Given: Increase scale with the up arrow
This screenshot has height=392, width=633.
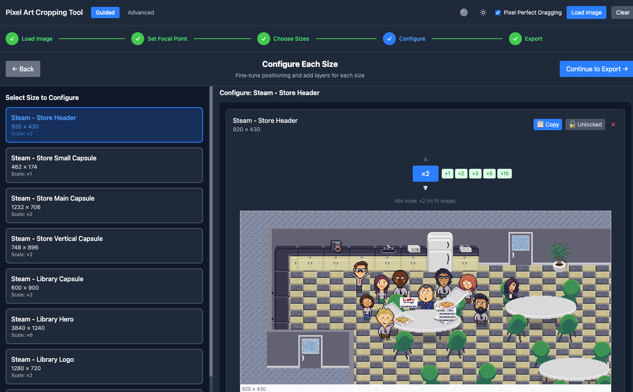Looking at the screenshot, I should click(425, 159).
